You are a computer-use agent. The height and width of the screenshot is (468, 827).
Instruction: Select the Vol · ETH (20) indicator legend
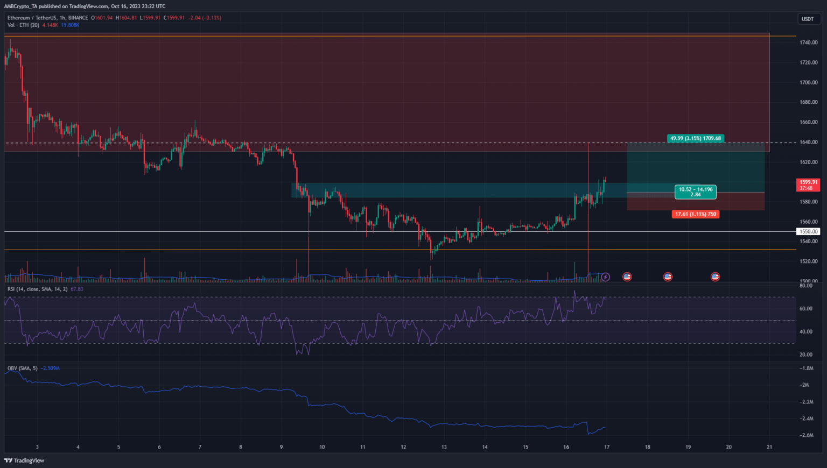point(23,25)
